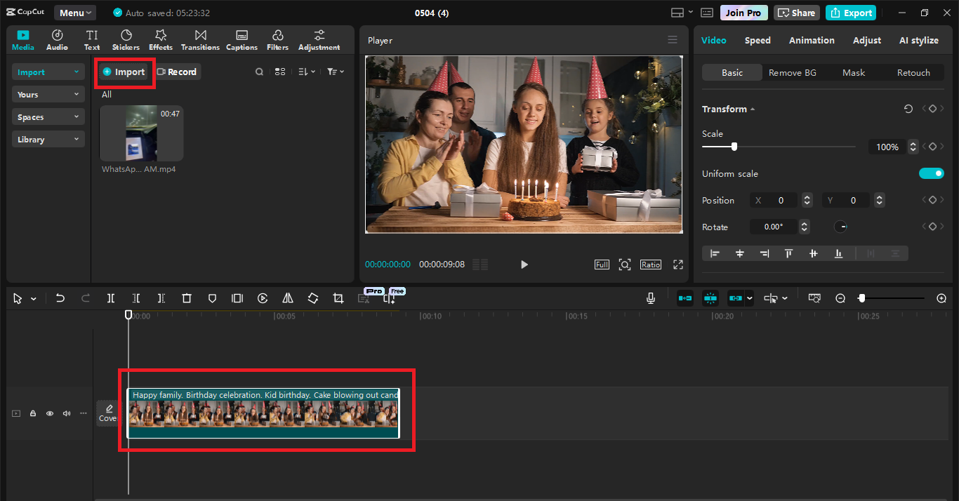Viewport: 959px width, 501px height.
Task: Open the Menu dropdown in title bar
Action: point(75,13)
